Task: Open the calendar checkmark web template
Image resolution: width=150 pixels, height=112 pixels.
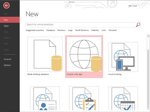Action: [x=123, y=99]
